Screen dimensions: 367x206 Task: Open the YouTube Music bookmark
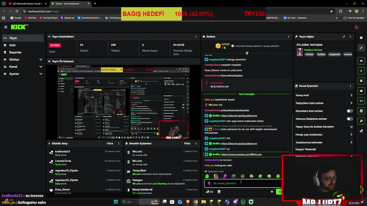[x=48, y=18]
